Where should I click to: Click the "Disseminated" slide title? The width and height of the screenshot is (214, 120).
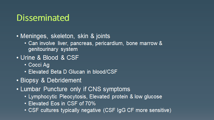tap(43, 18)
